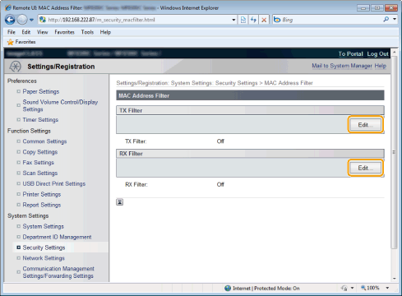Click the Compatibility View page icon
Screen dimensions: 402x296
tap(243, 20)
